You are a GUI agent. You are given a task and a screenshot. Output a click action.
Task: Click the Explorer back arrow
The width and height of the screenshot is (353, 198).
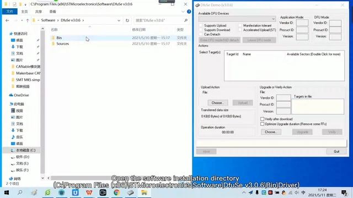7,20
